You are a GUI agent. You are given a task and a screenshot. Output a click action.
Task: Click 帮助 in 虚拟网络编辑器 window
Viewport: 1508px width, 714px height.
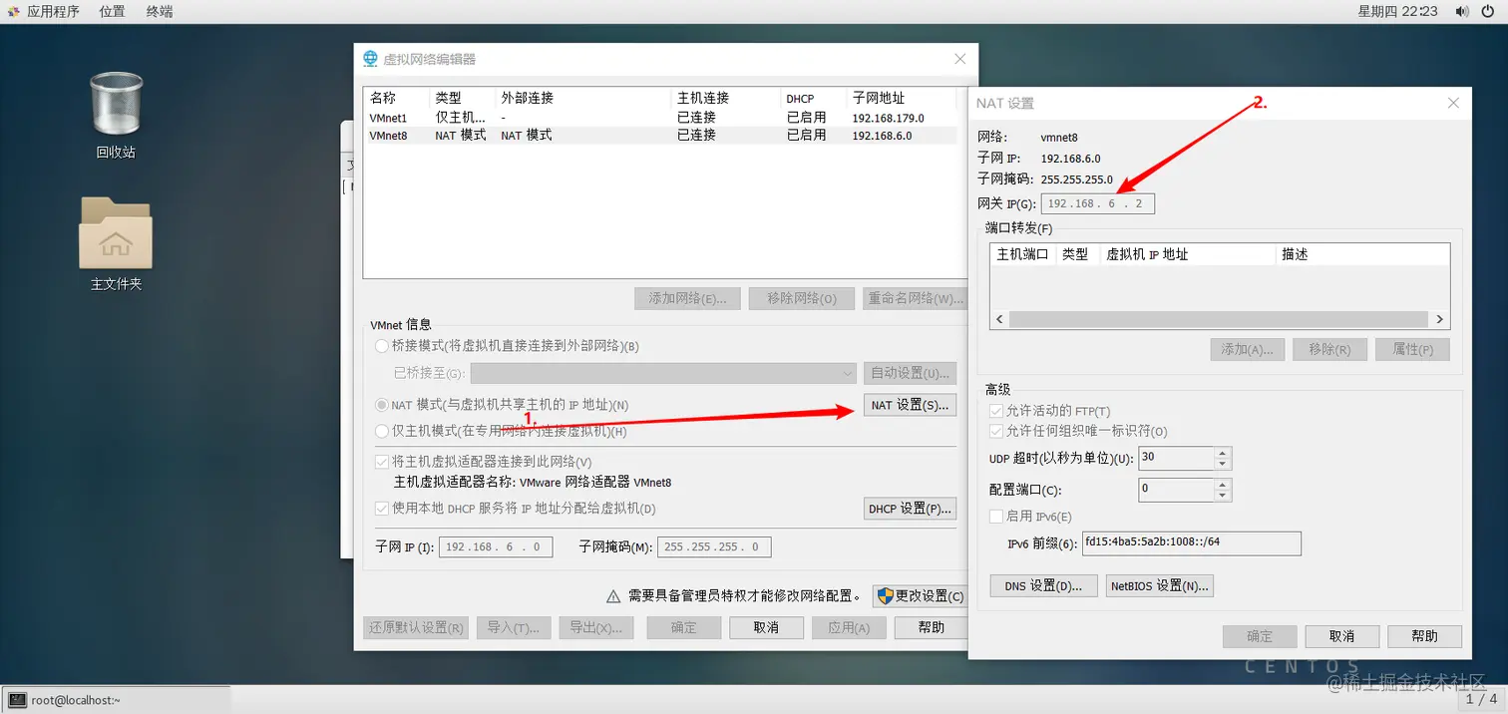[932, 627]
